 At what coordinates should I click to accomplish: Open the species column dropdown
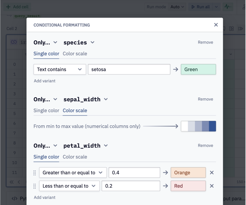pos(79,42)
